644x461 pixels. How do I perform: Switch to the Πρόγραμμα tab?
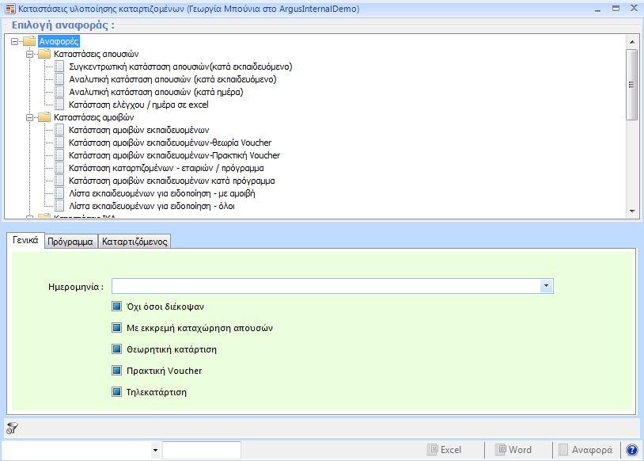click(70, 242)
